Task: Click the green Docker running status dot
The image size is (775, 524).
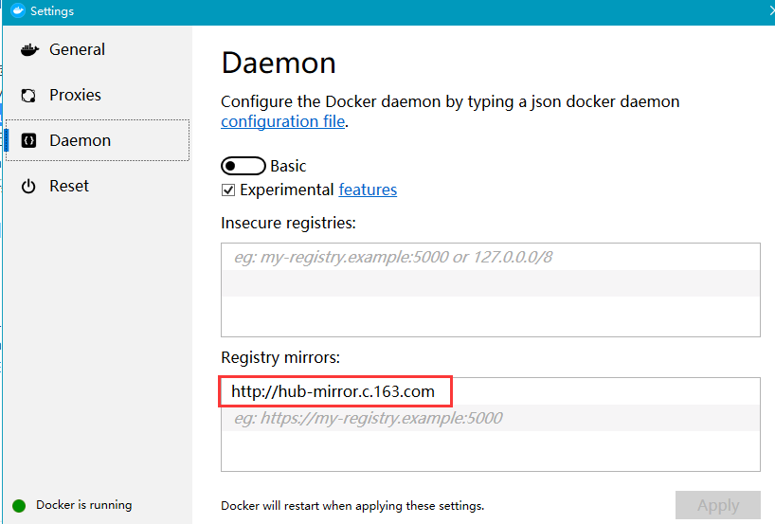Action: 19,506
